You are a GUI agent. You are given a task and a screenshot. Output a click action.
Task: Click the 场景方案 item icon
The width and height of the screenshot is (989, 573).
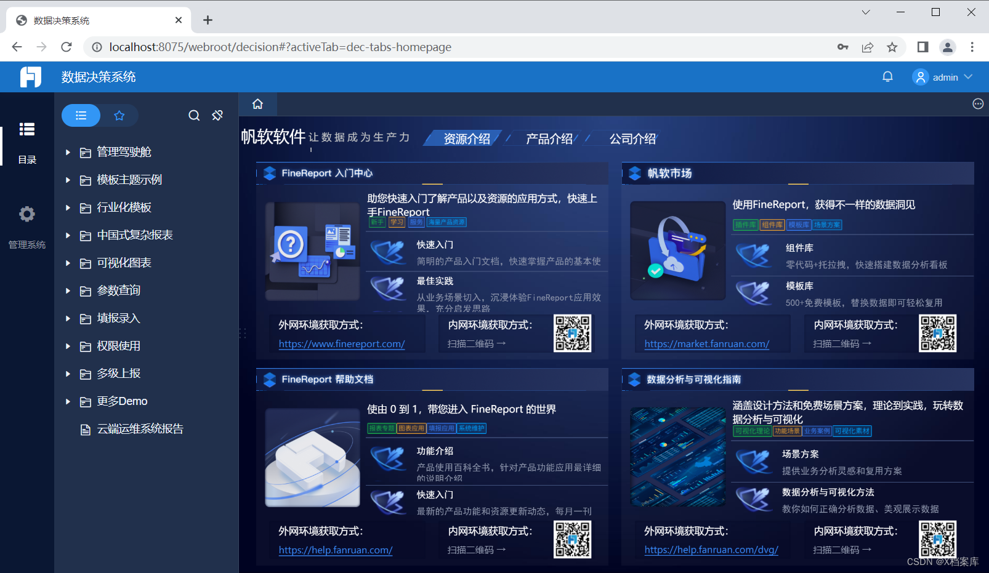(x=753, y=462)
